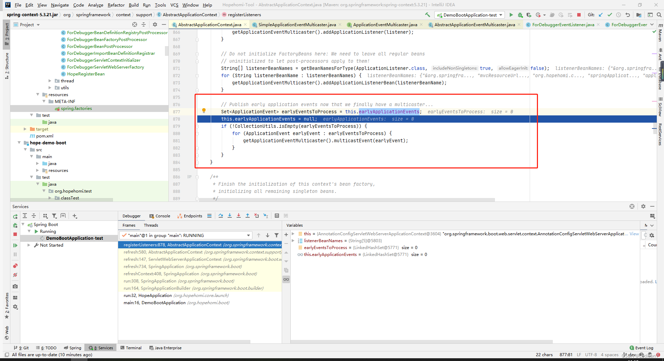
Task: Select frame refresh:580, AbstractApplicationContext
Action: (200, 252)
